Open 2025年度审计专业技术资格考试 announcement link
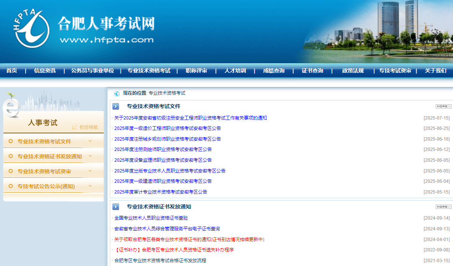 point(161,192)
